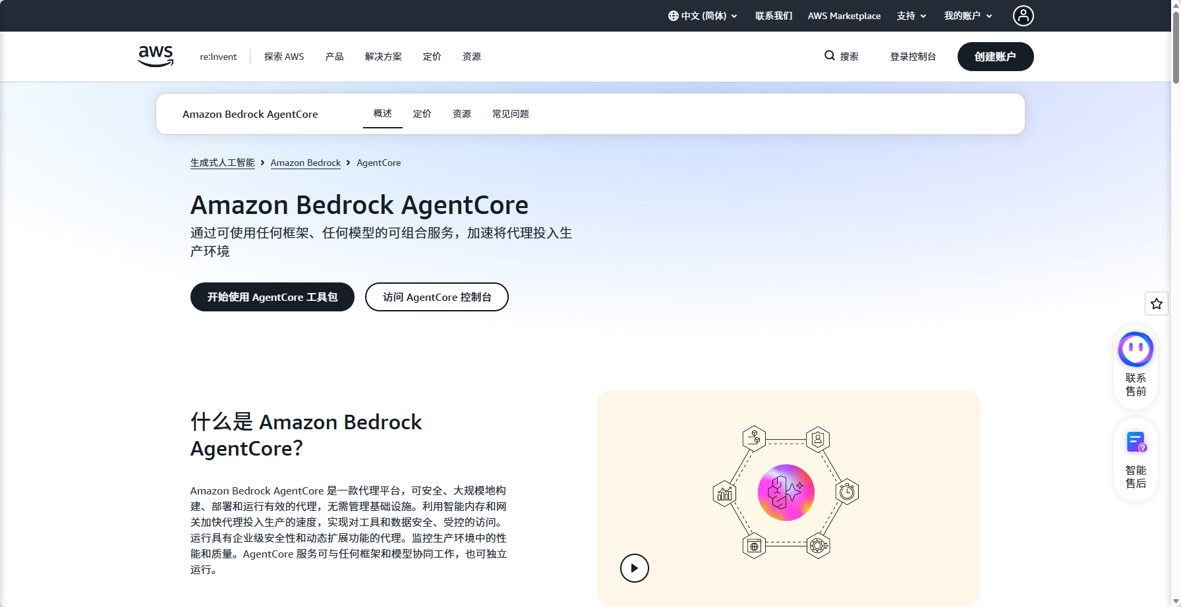Click 登录控制台 link
1181x607 pixels.
point(913,57)
